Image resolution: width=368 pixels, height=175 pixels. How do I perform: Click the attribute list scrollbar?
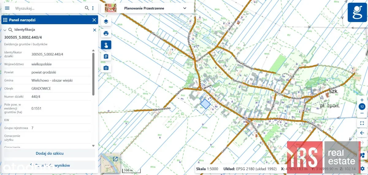click(x=93, y=74)
